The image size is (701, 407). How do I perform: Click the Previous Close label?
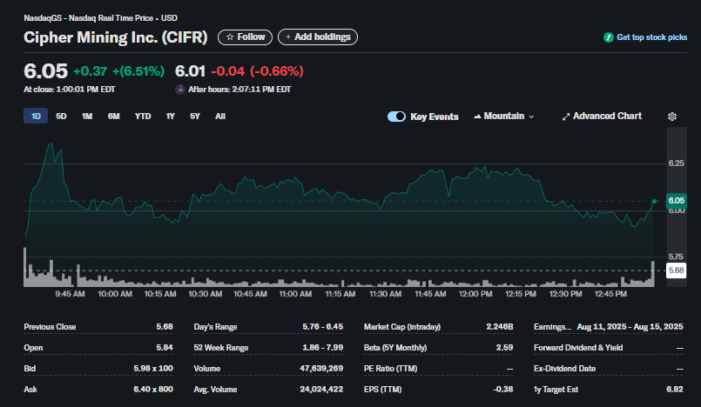pyautogui.click(x=50, y=327)
